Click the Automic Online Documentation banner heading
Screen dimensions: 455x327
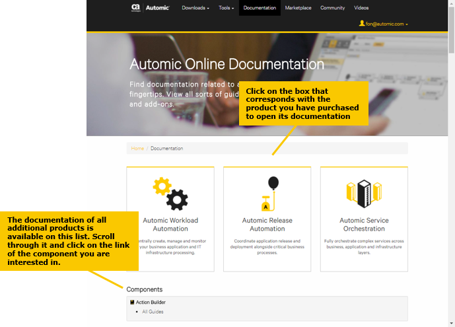click(x=227, y=65)
